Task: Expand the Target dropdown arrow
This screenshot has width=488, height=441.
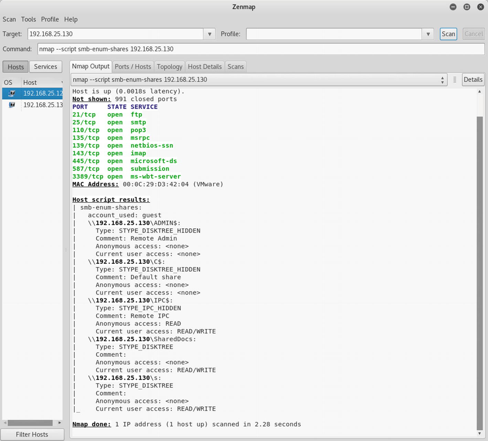Action: (209, 34)
